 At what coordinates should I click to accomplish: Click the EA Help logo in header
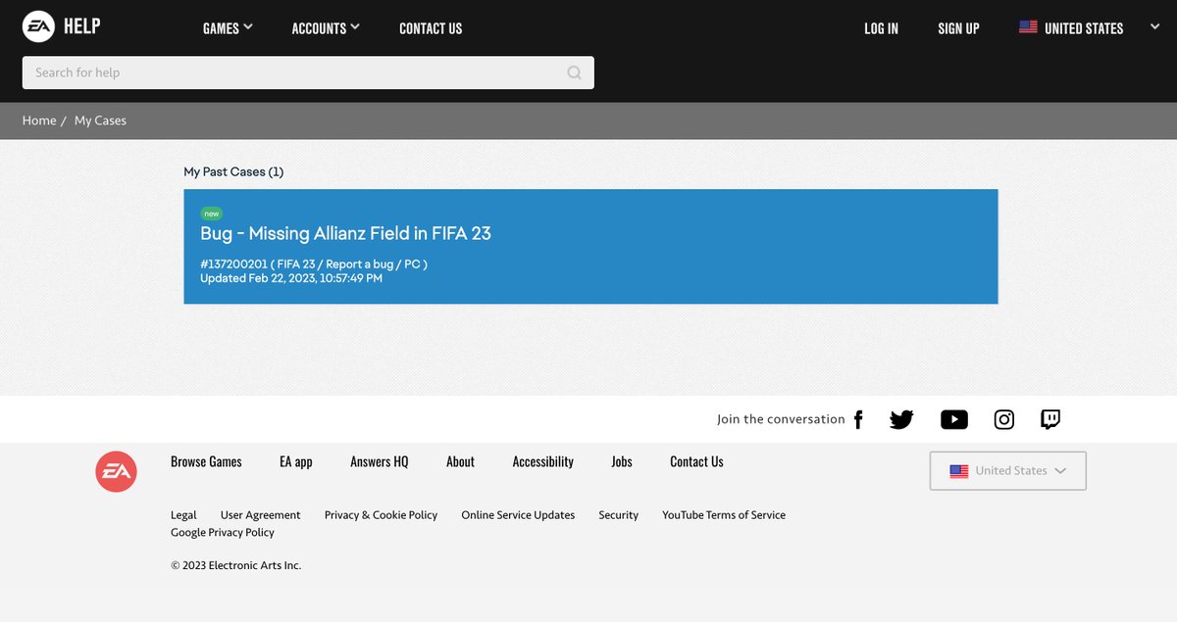[x=62, y=26]
